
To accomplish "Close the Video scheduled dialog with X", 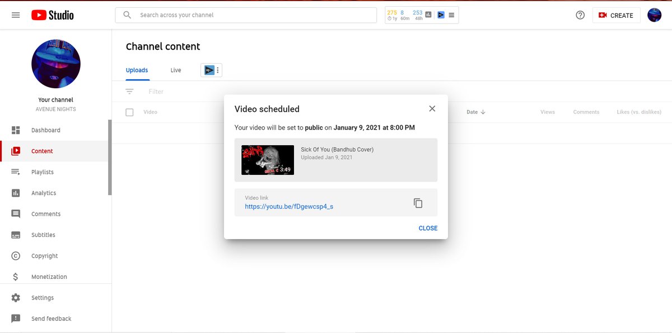I will (x=432, y=109).
